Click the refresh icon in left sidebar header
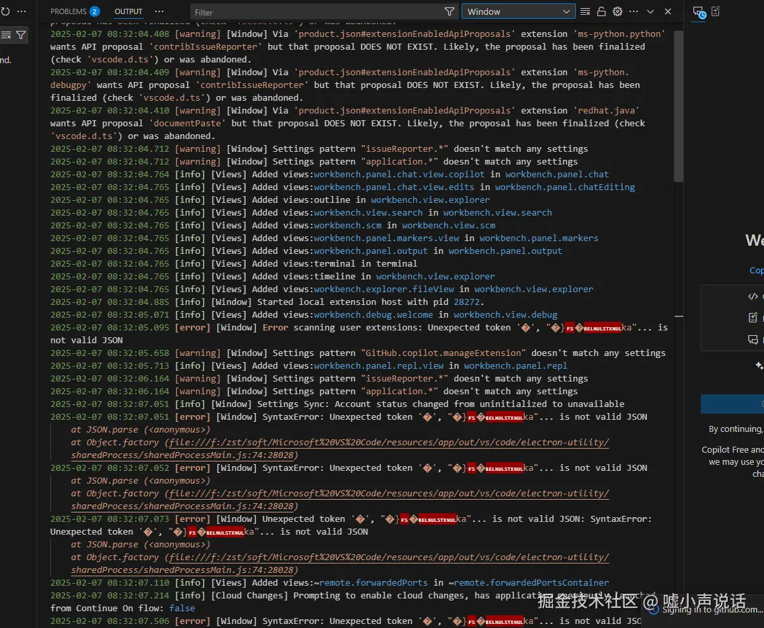Viewport: 764px width, 628px height. [5, 11]
